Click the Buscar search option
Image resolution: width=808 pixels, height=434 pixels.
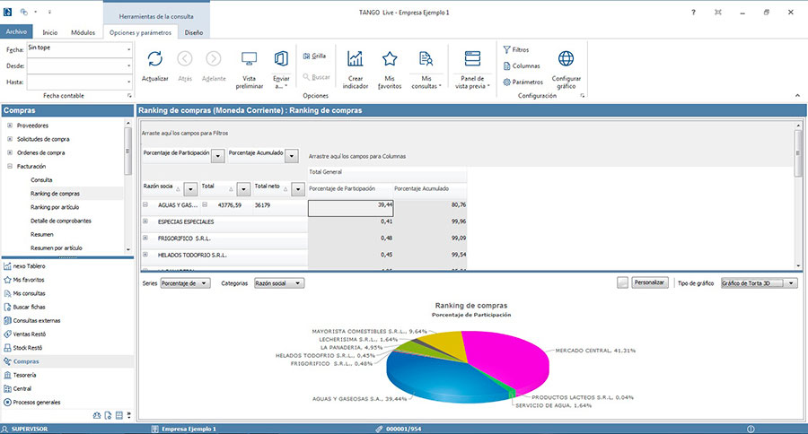pos(316,77)
